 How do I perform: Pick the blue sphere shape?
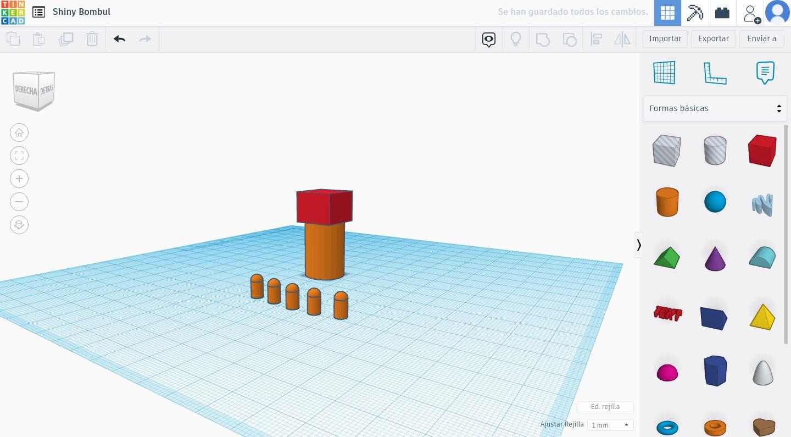click(x=715, y=202)
